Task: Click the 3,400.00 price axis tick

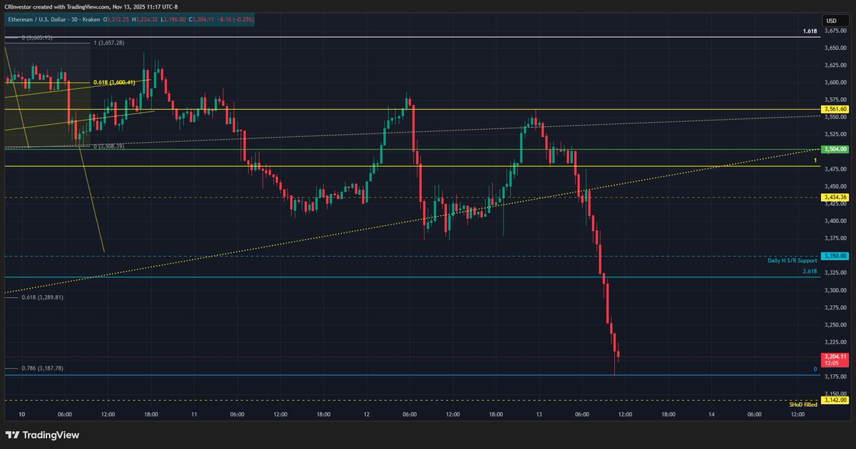Action: pos(835,221)
